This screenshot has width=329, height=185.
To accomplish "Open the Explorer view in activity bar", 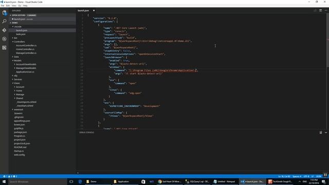I will pos(4,12).
